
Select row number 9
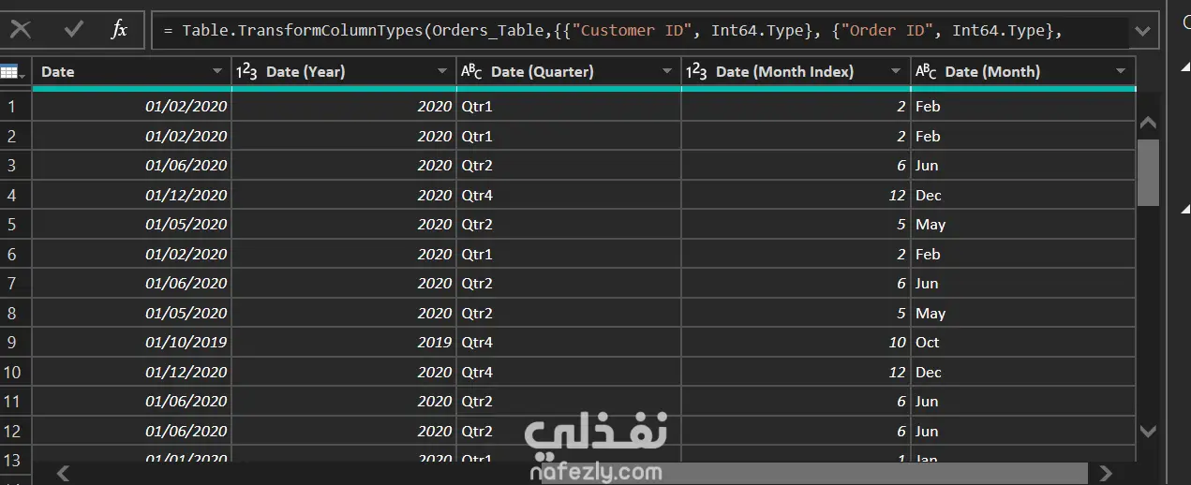(x=13, y=343)
